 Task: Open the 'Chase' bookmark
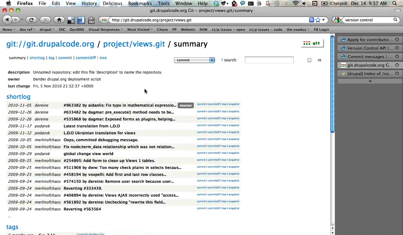[x=162, y=30]
